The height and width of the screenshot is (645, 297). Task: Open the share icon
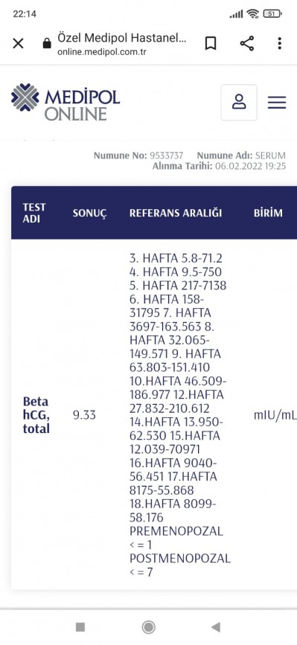tap(247, 43)
